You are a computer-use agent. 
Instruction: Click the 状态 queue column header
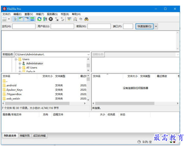click(x=123, y=115)
